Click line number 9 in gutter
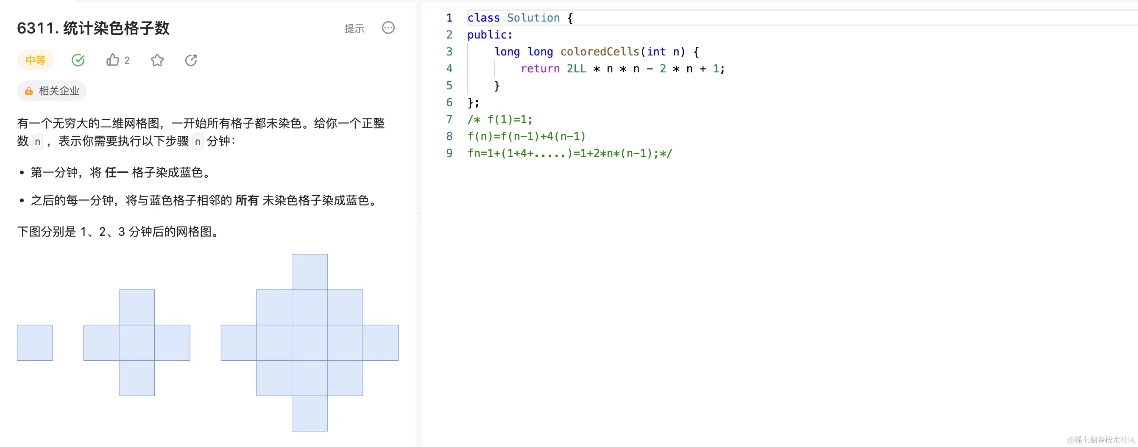The width and height of the screenshot is (1138, 447). pos(449,153)
